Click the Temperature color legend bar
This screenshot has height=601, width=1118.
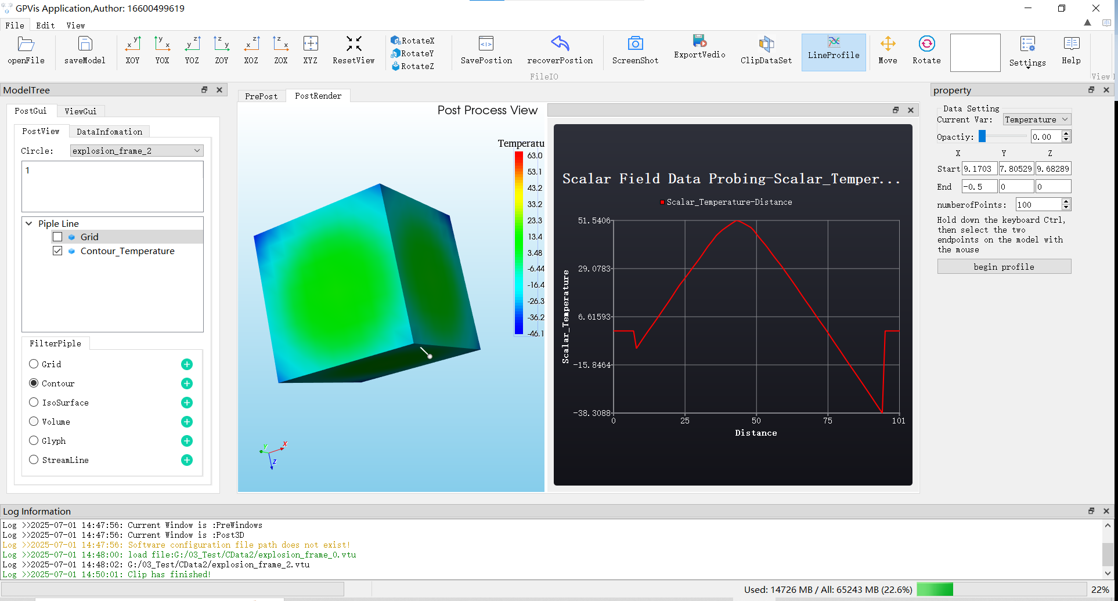[518, 243]
